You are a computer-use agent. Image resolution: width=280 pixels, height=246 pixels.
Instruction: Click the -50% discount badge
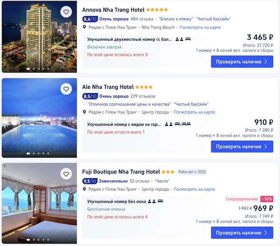(267, 199)
